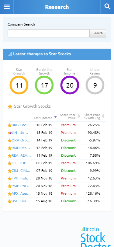This screenshot has width=114, height=247.
Task: Sort by Last Updated arrow
Action: point(55,117)
